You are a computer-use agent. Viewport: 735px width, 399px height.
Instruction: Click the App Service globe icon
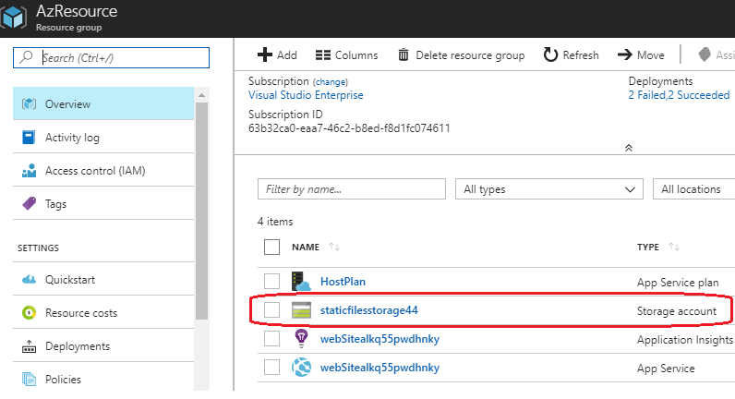[x=301, y=368]
